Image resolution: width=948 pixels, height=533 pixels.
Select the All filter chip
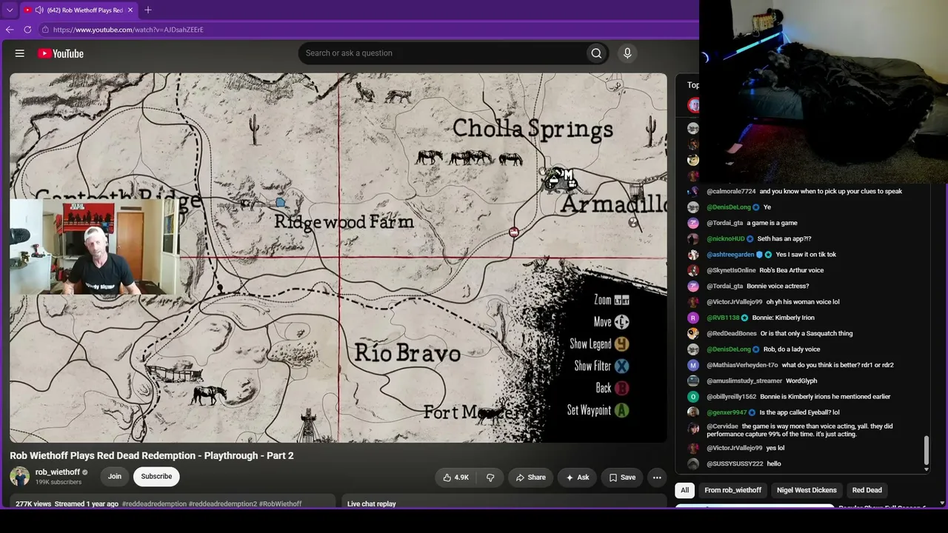[685, 490]
